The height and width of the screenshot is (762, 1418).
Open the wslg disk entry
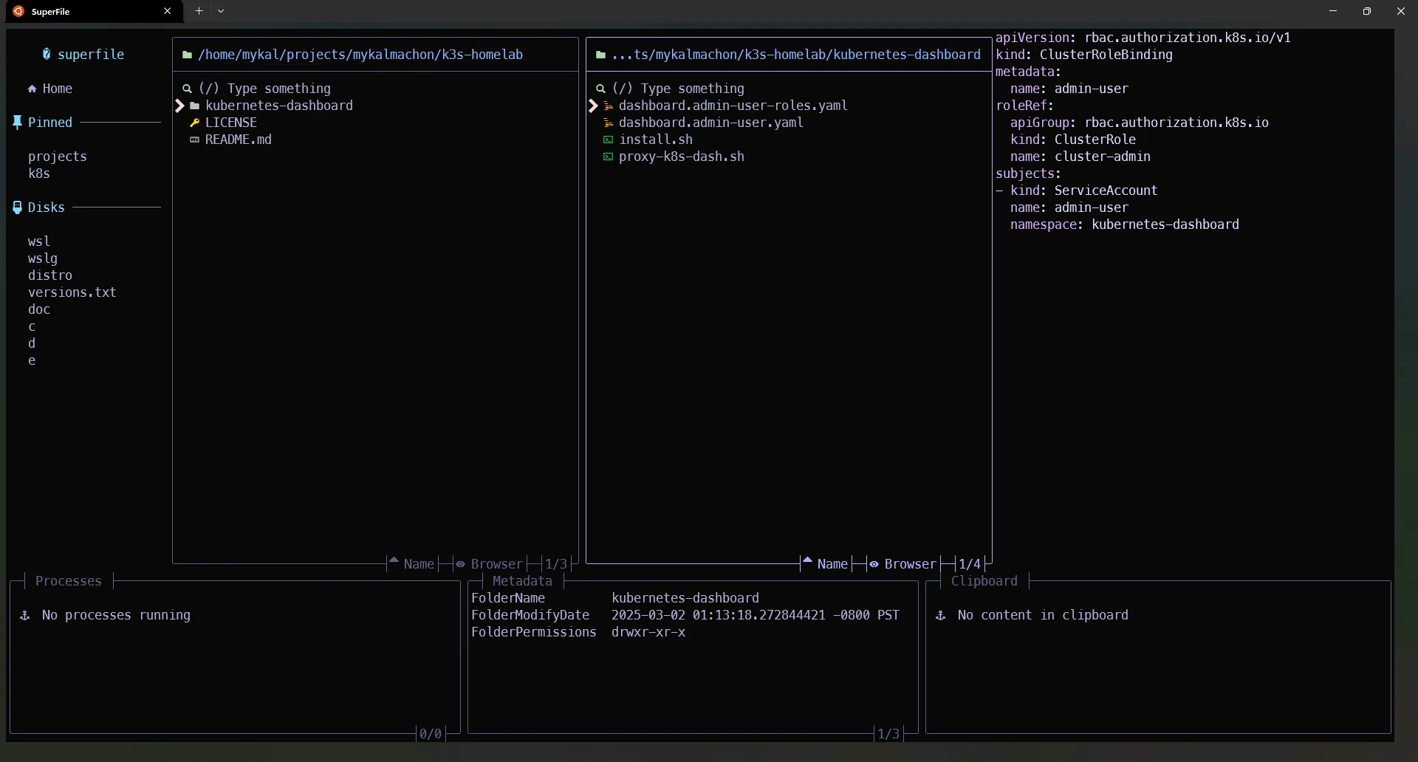[43, 258]
